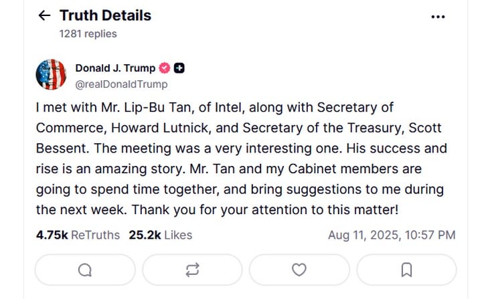
Task: Click the Truth Details heading
Action: click(106, 15)
